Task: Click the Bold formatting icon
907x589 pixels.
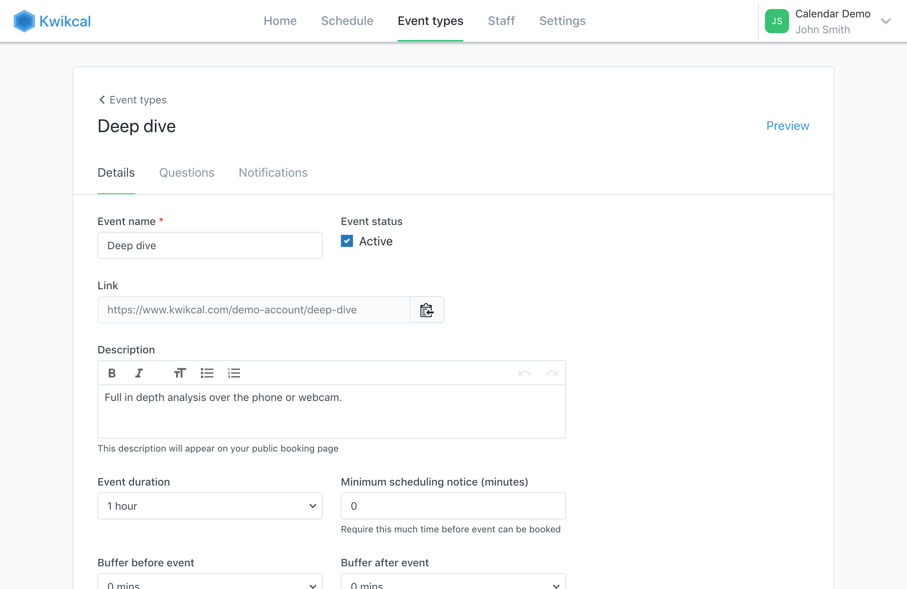Action: [x=111, y=373]
